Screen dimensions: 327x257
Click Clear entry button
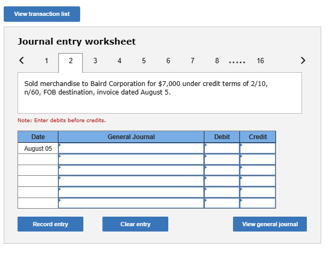[135, 224]
